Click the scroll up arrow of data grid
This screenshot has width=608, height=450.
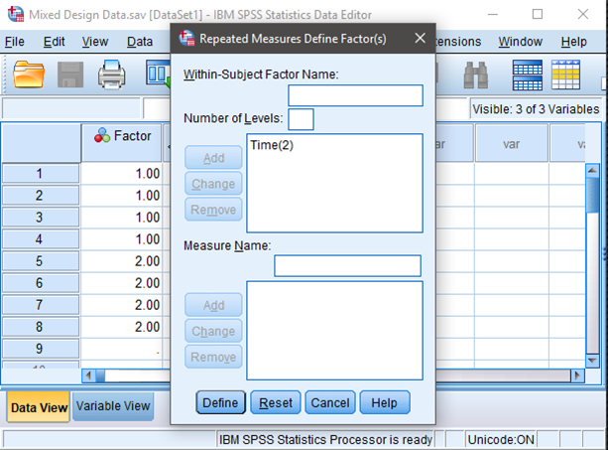pos(592,170)
